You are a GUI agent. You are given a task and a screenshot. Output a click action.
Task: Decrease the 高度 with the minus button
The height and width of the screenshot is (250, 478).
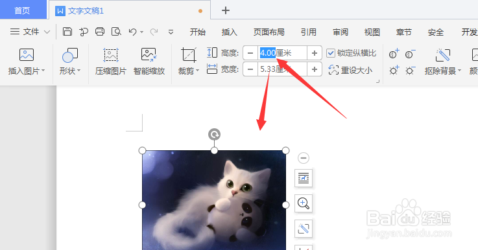pos(250,53)
